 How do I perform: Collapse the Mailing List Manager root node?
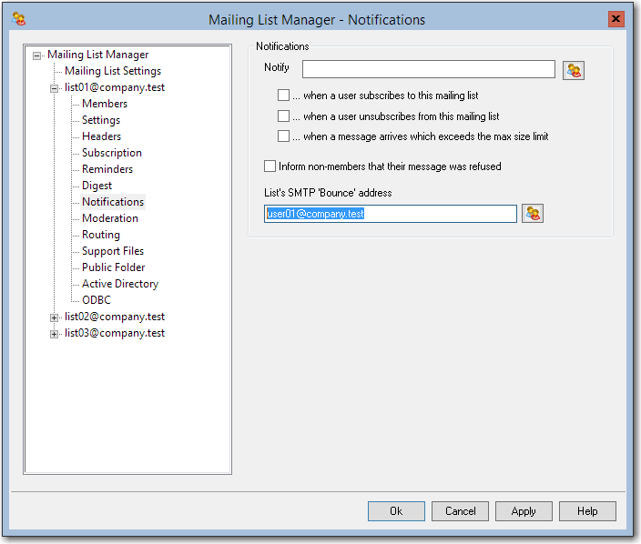(x=37, y=55)
